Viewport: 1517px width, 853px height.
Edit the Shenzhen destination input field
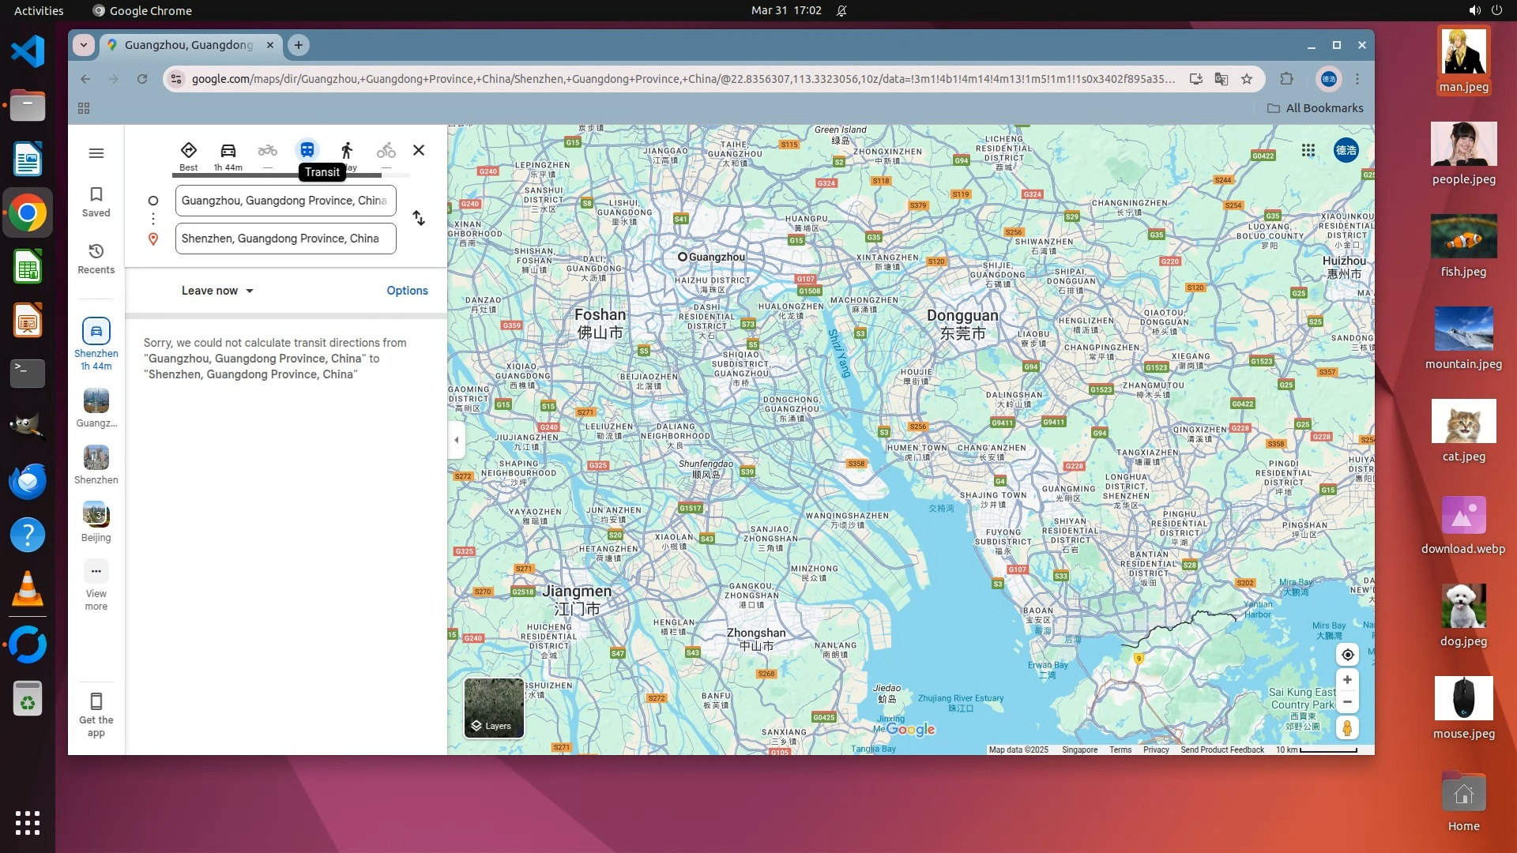coord(285,239)
